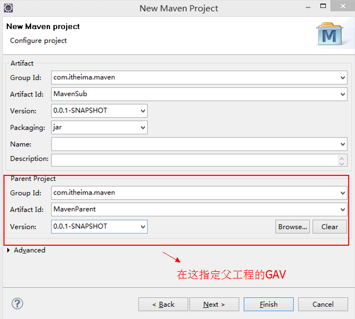The image size is (355, 319).
Task: Go back with the < Back button
Action: [x=163, y=304]
